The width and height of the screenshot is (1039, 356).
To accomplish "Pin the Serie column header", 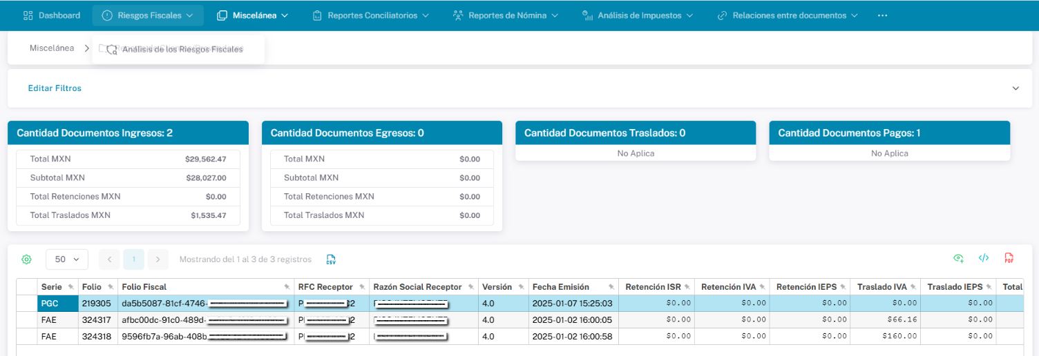I will click(70, 287).
